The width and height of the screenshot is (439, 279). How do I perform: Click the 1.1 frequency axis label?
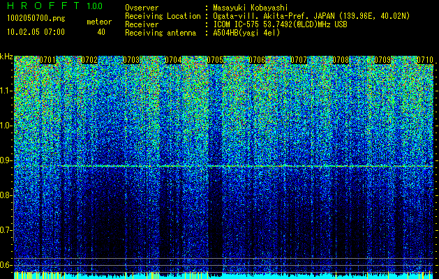[6, 91]
